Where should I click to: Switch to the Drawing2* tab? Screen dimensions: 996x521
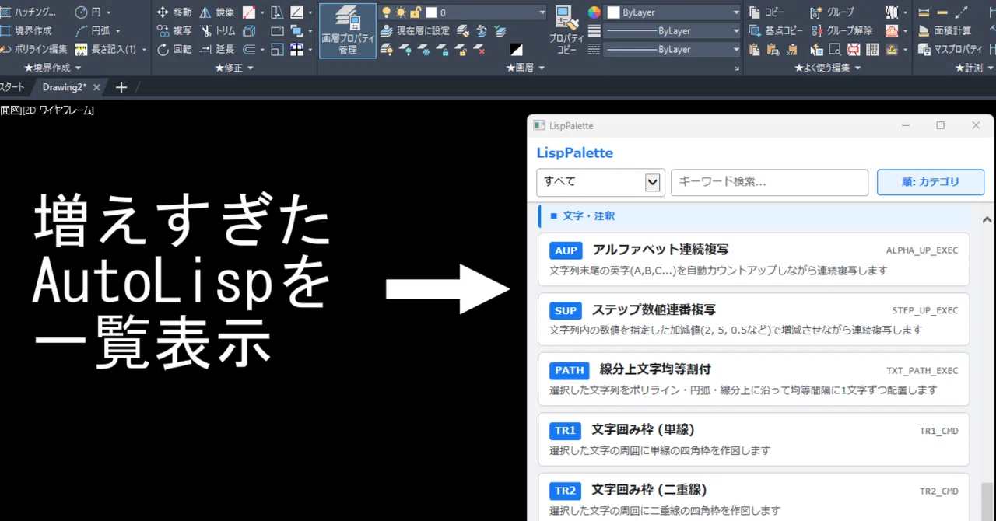tap(65, 87)
